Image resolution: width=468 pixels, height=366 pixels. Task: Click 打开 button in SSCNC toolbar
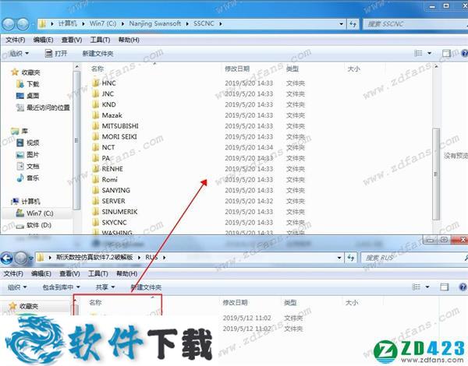(56, 54)
